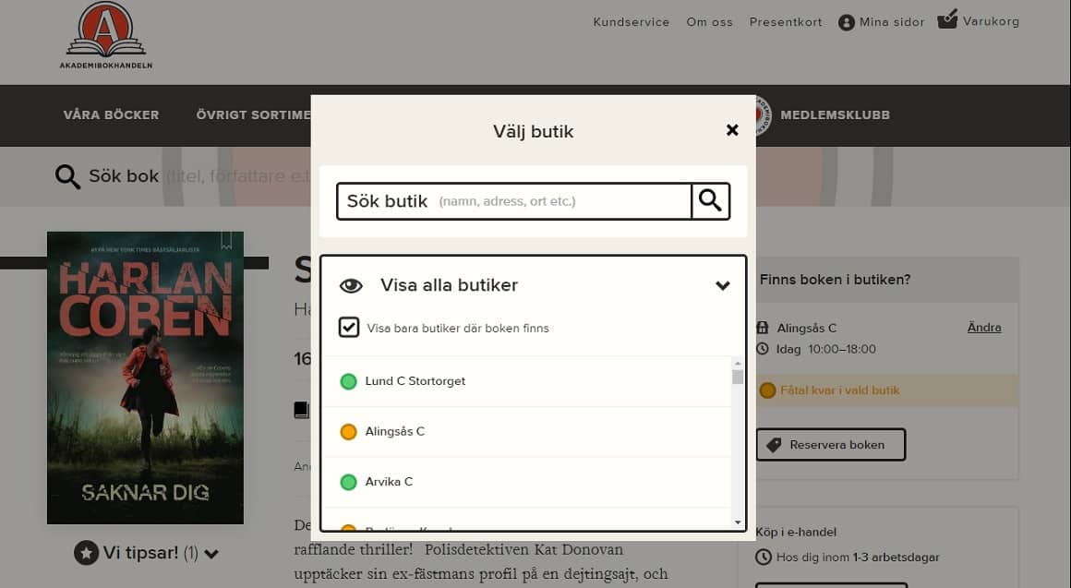Select the Arvika C store
The height and width of the screenshot is (588, 1071).
pyautogui.click(x=526, y=482)
